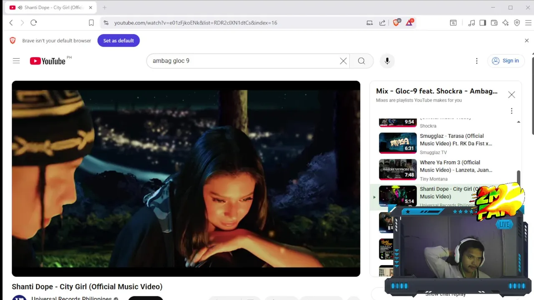Viewport: 534px width, 300px height.
Task: Play Where Ya From 3 thumbnail
Action: click(x=398, y=170)
